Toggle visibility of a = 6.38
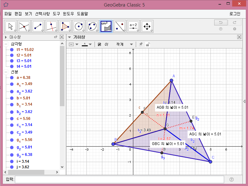This screenshot has width=248, height=186. (x=12, y=78)
